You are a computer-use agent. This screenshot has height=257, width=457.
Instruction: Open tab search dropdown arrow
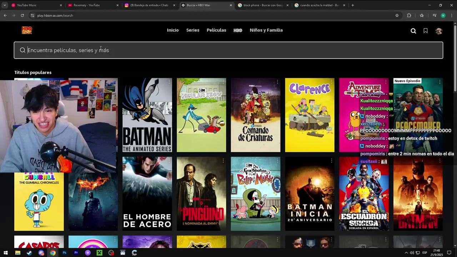pos(5,5)
